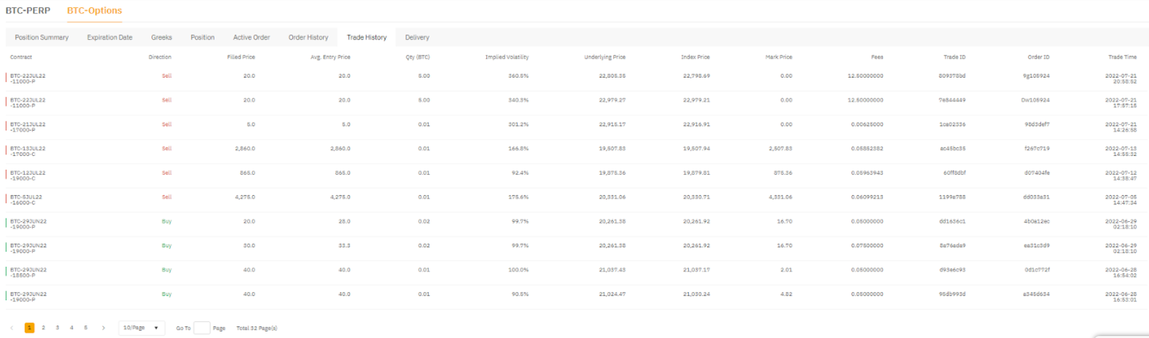The width and height of the screenshot is (1149, 338).
Task: Jump to page 3
Action: tap(58, 328)
